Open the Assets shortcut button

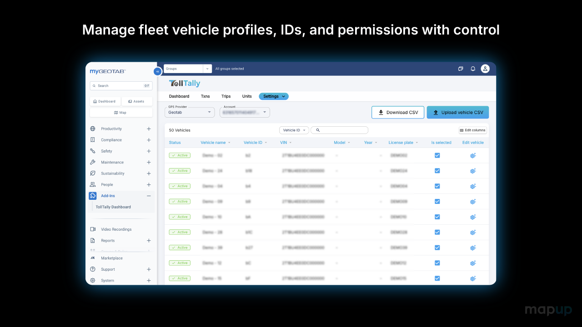click(137, 101)
